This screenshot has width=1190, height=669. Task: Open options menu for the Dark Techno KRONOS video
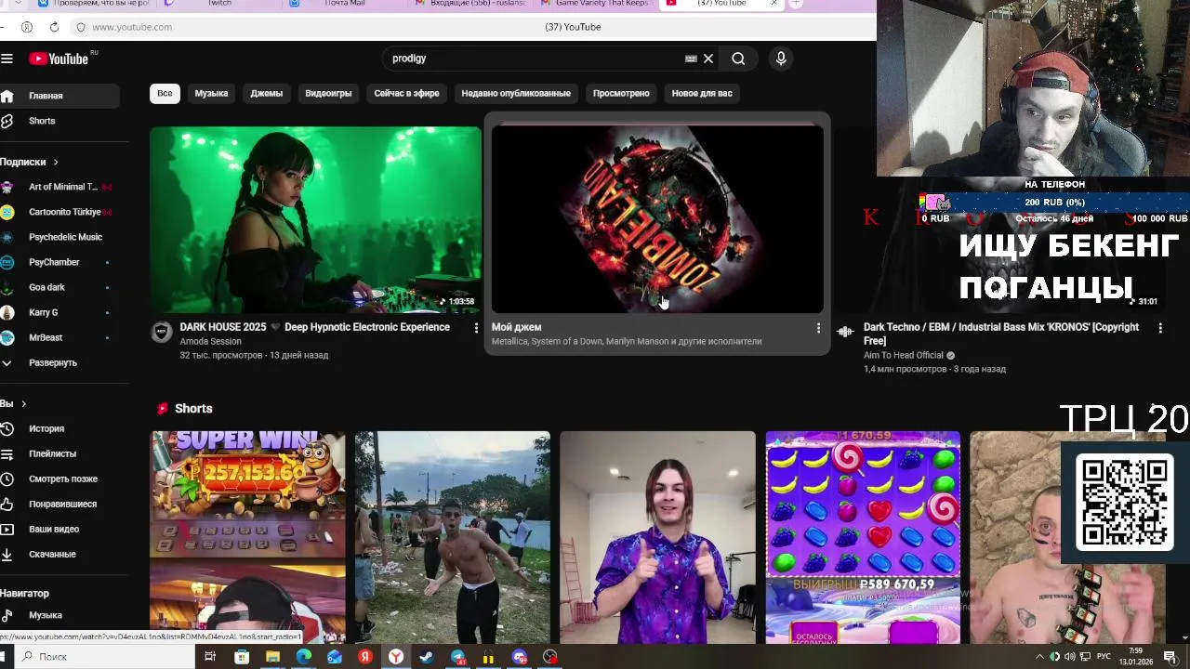coord(1160,328)
